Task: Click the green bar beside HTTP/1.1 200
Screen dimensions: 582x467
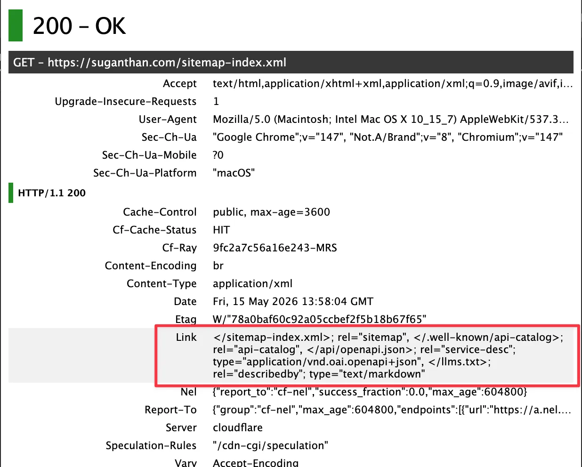Action: [x=11, y=193]
